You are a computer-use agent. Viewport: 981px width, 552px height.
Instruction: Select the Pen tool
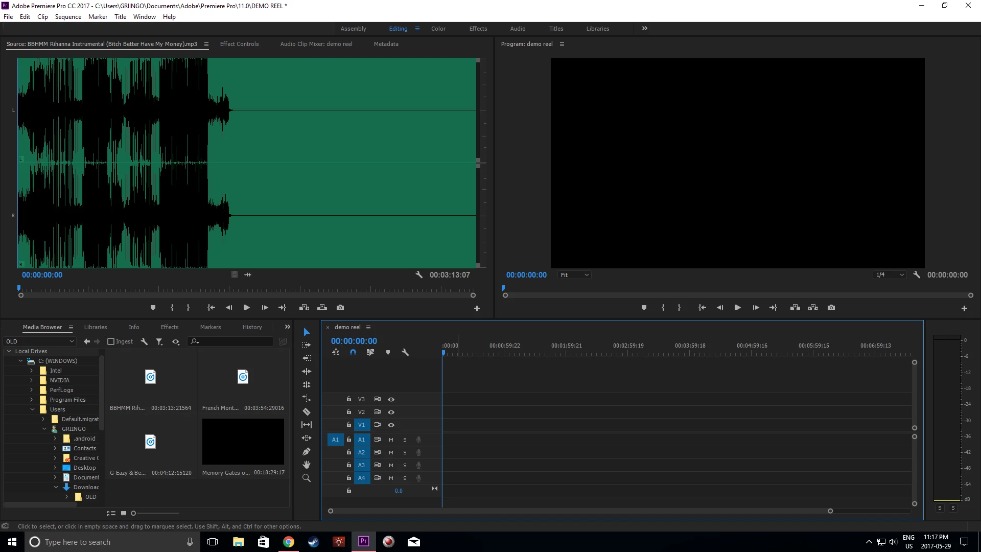point(307,451)
